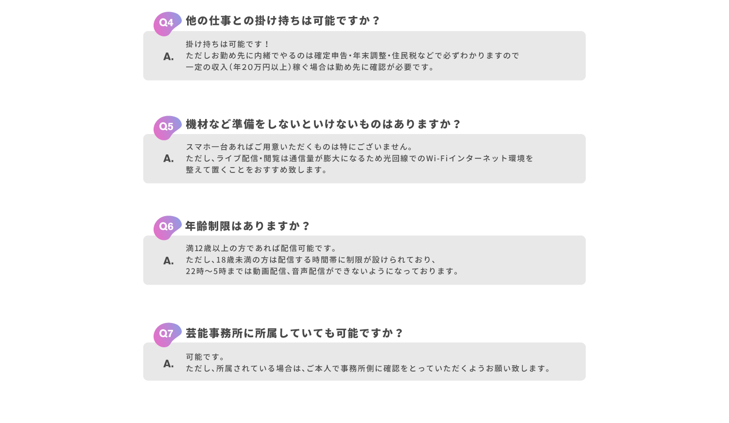Click the line スマホ一台あればご用意いただくもの
Viewport: 729px width, 423px height.
300,147
